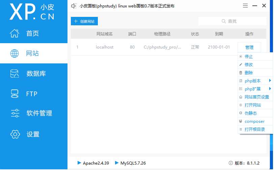274x170 pixels.
Task: Click the list icon beside 打开根目录
Action: click(241, 129)
